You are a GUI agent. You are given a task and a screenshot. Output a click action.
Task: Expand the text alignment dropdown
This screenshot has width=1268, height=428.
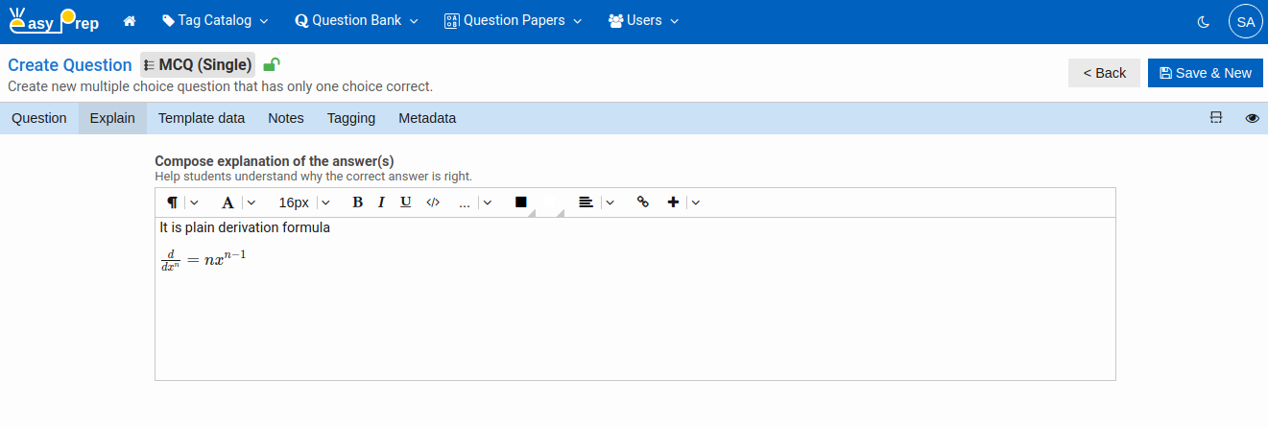pos(610,202)
